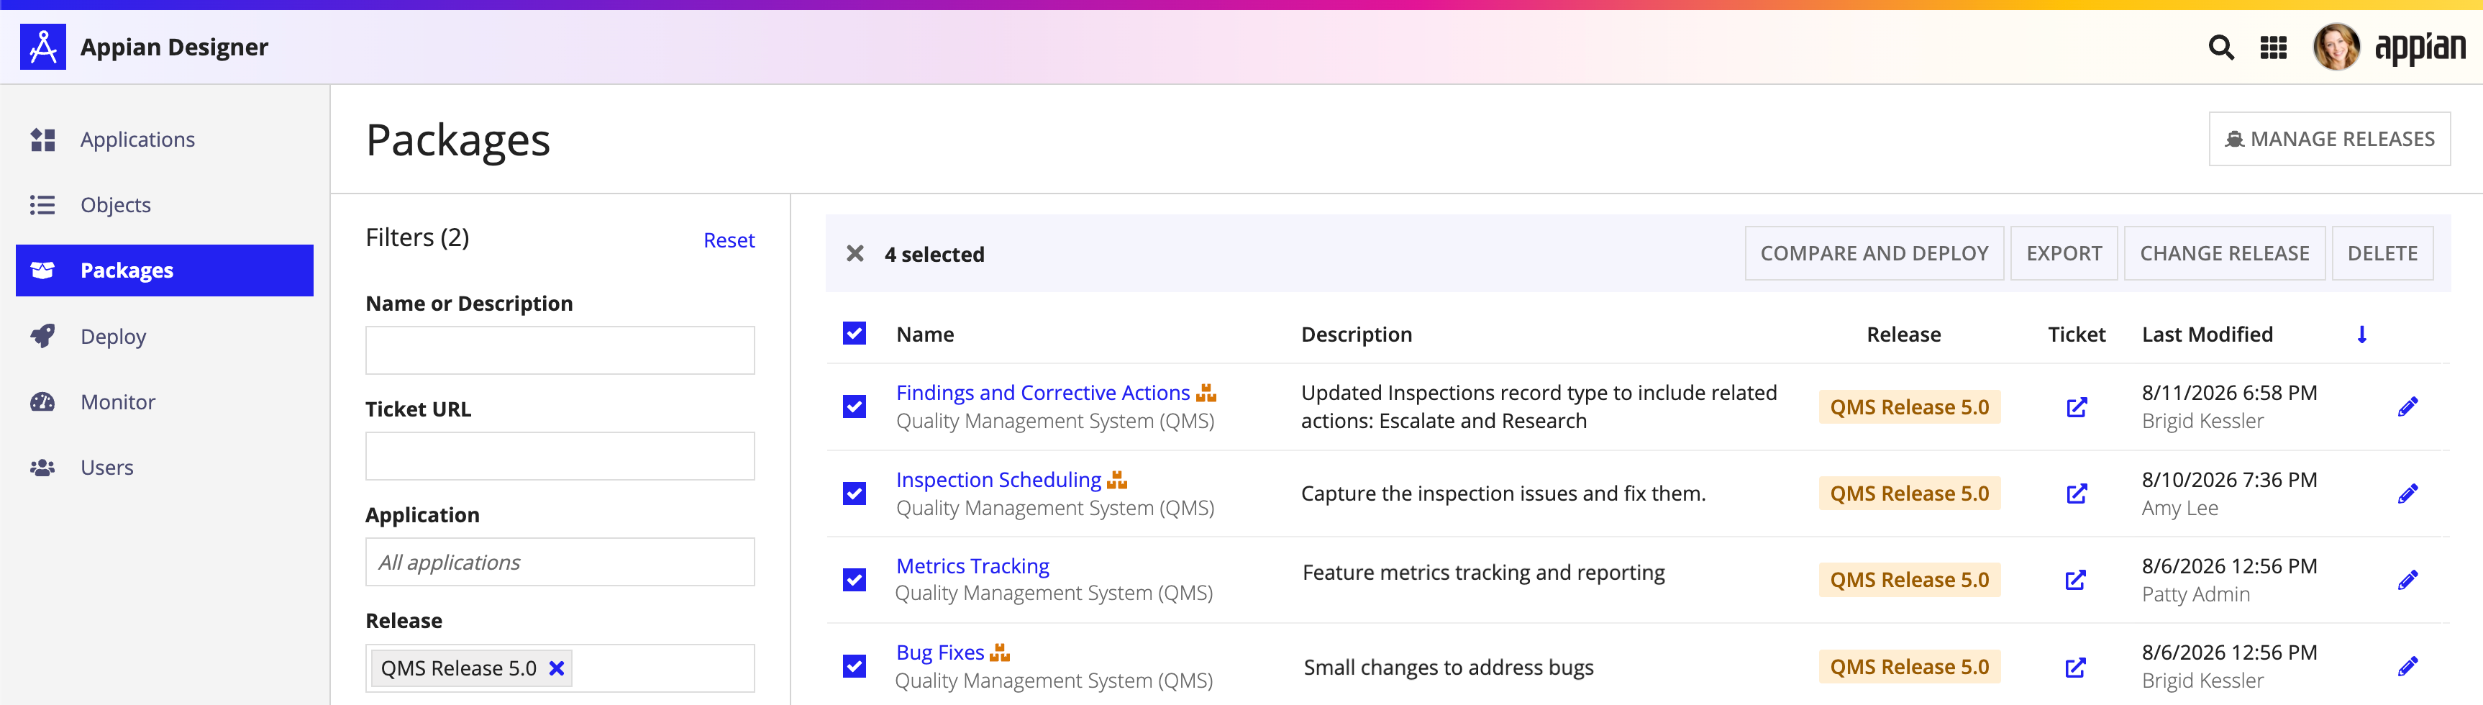
Task: Open the search magnifier icon
Action: [x=2221, y=47]
